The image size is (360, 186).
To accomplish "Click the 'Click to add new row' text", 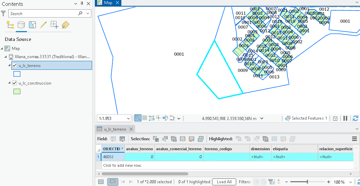I will [x=122, y=165].
